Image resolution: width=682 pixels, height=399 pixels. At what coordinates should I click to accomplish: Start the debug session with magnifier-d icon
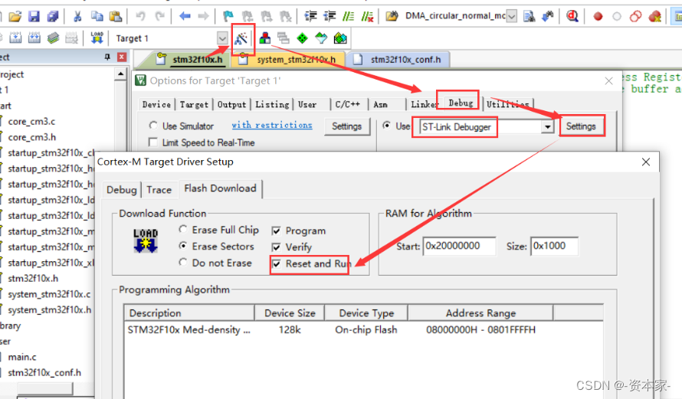pos(572,17)
